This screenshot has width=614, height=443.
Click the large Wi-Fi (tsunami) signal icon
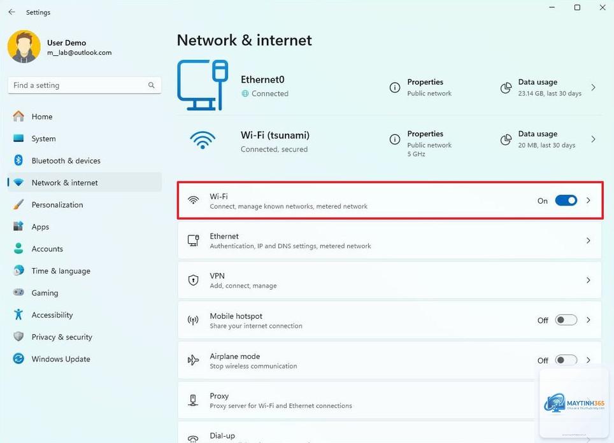pos(203,139)
